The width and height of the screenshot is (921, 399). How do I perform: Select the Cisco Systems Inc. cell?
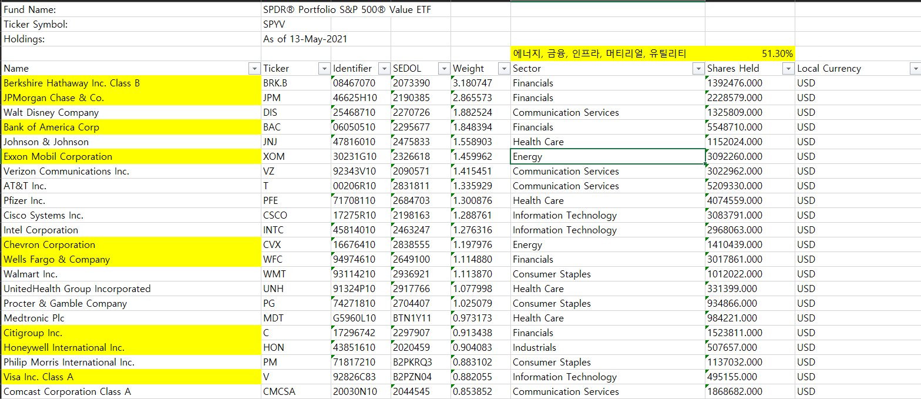132,215
